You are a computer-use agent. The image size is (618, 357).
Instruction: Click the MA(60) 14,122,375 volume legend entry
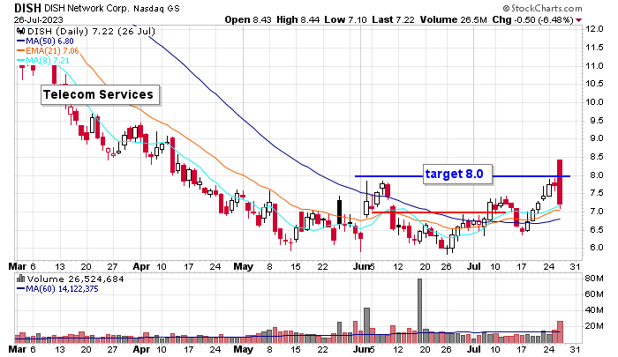tap(62, 289)
